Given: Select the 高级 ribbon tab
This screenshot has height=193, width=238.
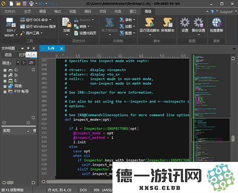Looking at the screenshot, I should (x=148, y=12).
